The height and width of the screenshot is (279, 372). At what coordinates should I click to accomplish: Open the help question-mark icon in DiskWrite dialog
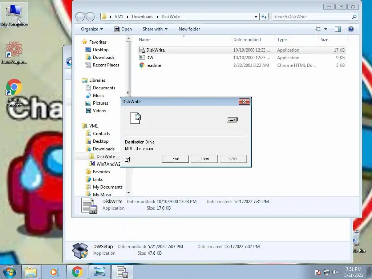(x=128, y=159)
